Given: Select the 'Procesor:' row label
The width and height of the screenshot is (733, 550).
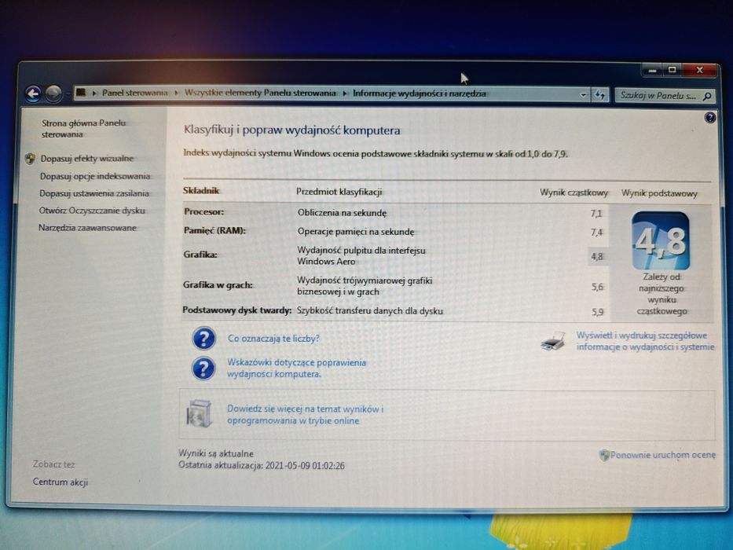Looking at the screenshot, I should (203, 211).
